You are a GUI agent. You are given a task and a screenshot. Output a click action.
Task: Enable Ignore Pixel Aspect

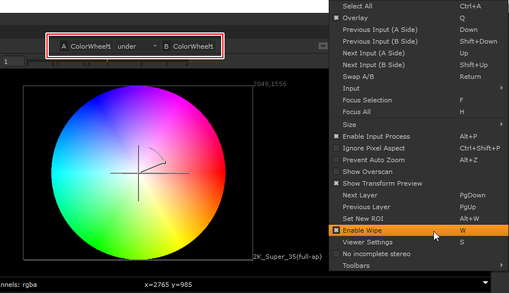(336, 148)
